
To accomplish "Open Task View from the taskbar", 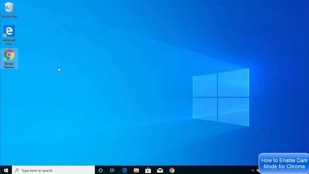I will tap(112, 170).
